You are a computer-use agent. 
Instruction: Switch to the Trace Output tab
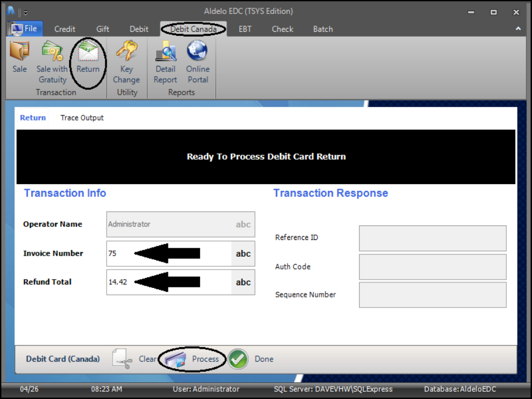tap(82, 118)
